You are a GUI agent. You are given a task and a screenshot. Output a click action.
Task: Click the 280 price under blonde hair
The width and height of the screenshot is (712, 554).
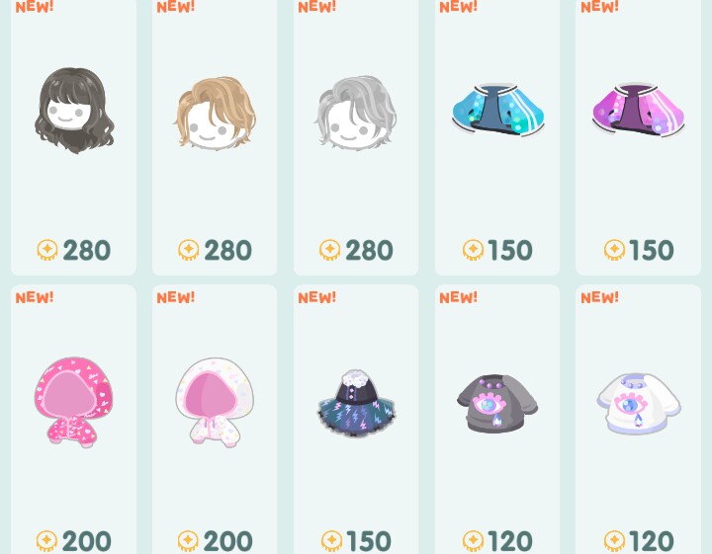click(x=227, y=250)
